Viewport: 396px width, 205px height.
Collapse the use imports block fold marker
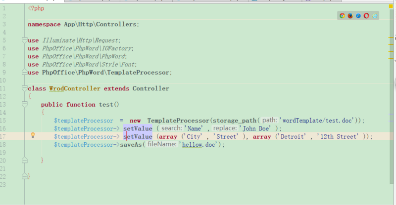24,40
